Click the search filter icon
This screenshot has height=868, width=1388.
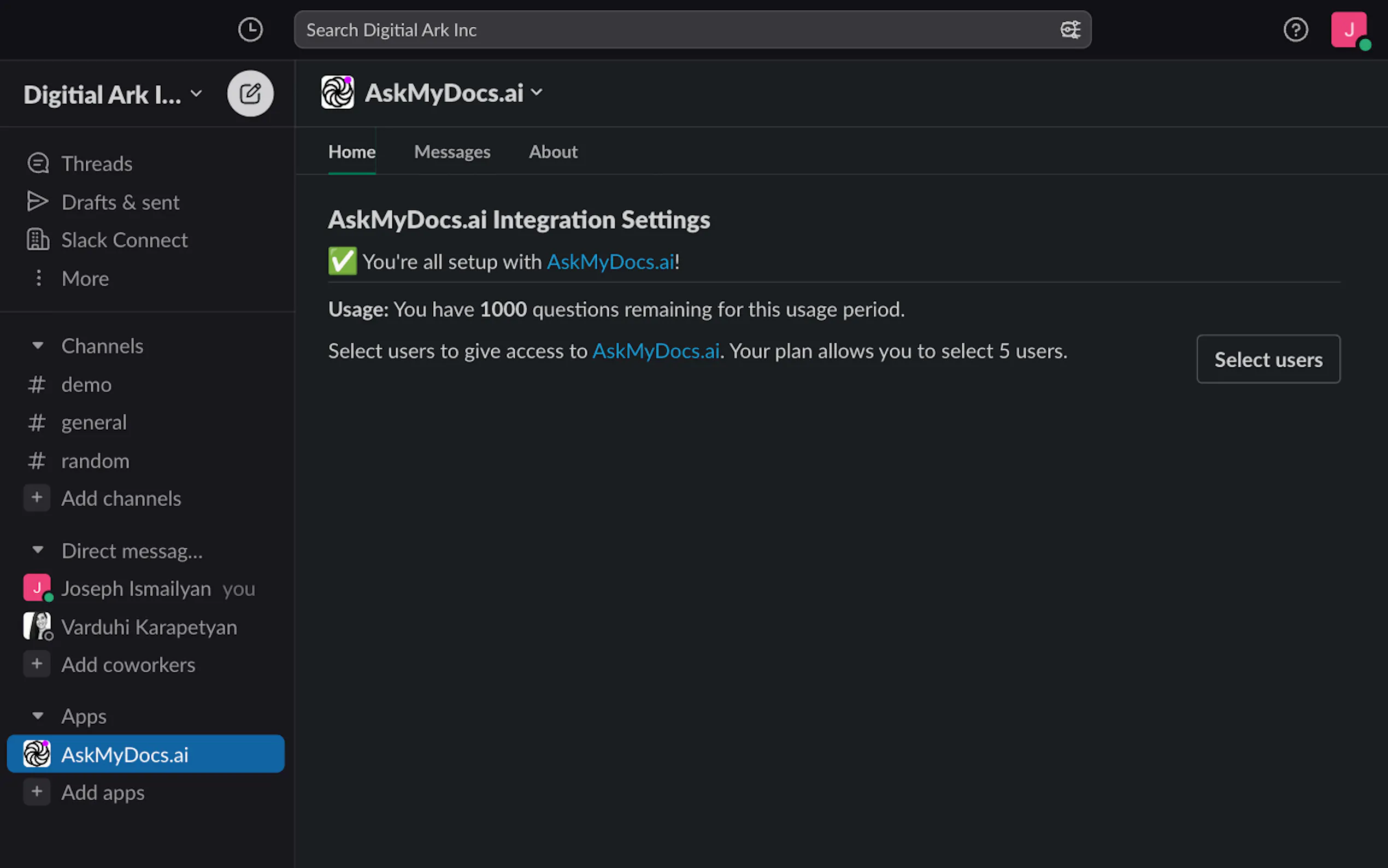pyautogui.click(x=1070, y=30)
